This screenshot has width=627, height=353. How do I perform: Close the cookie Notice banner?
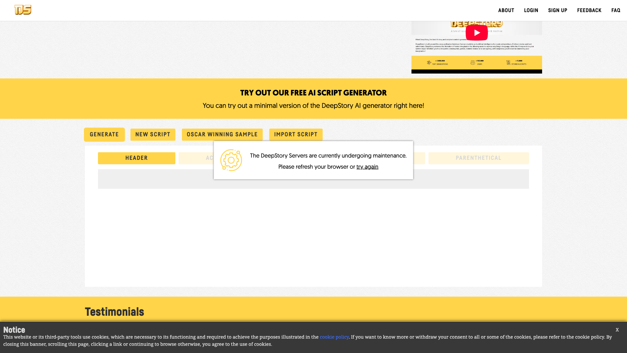617,330
